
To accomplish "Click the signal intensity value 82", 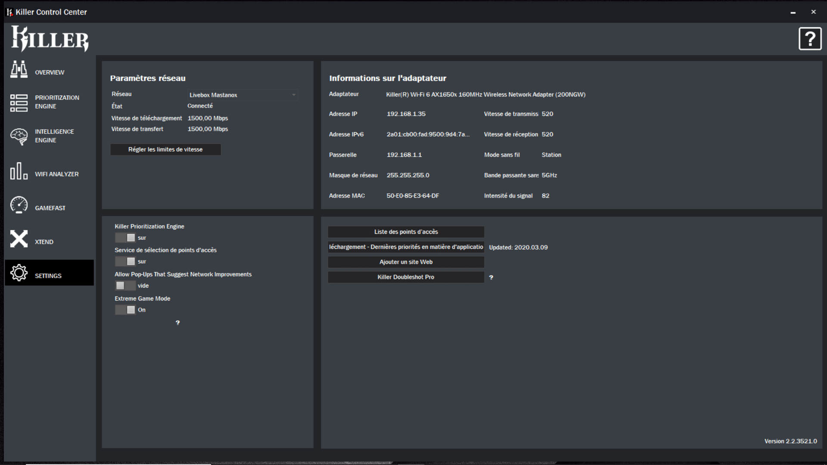I will click(x=545, y=196).
